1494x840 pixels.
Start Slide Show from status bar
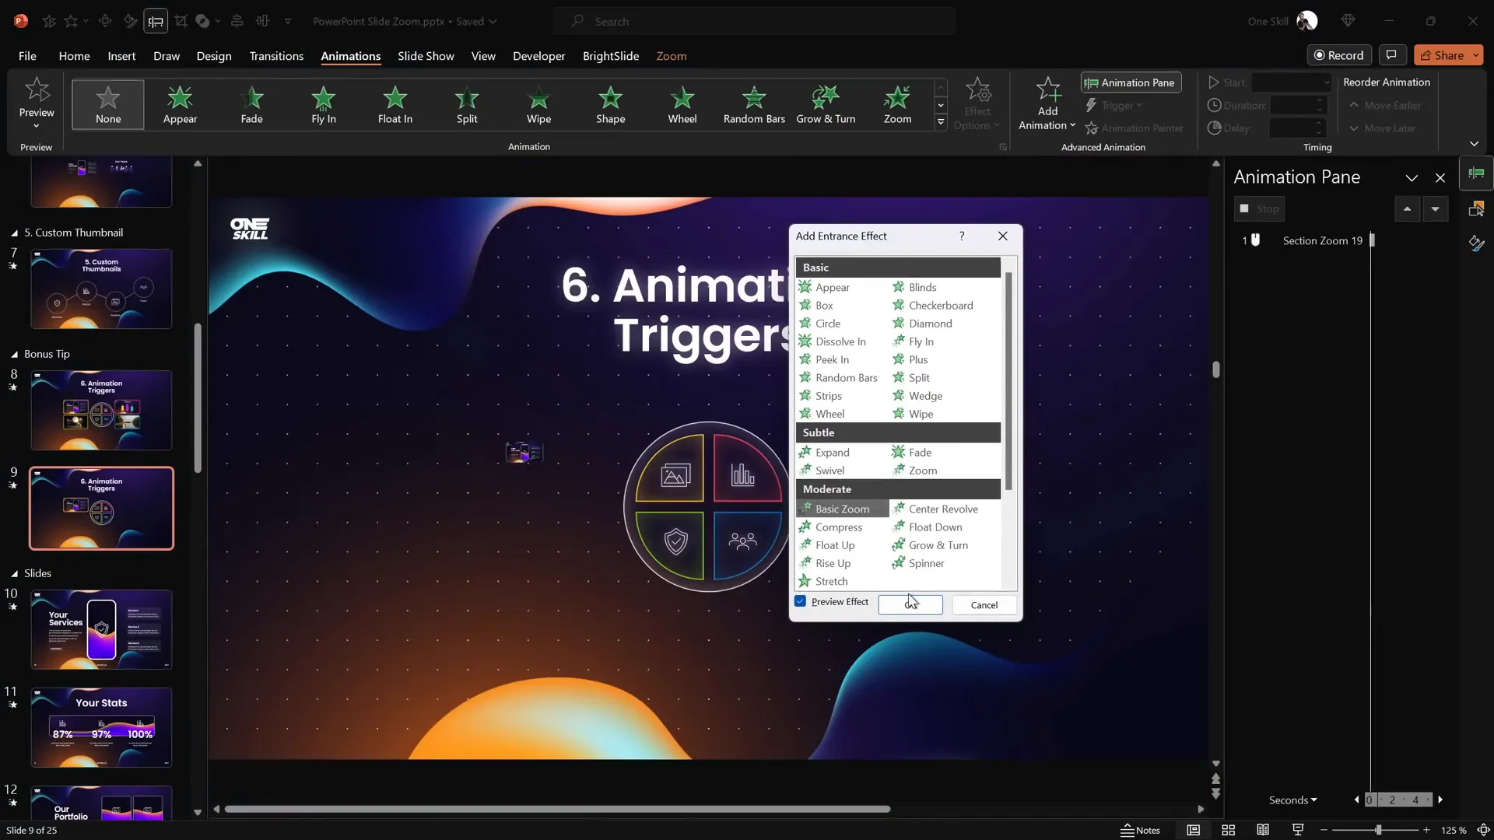tap(1297, 830)
